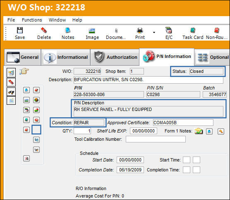Open the File menu
The image size is (230, 200).
click(x=11, y=20)
